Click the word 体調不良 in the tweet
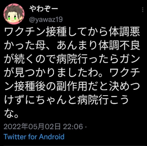147x146 pixels. [x=119, y=46]
